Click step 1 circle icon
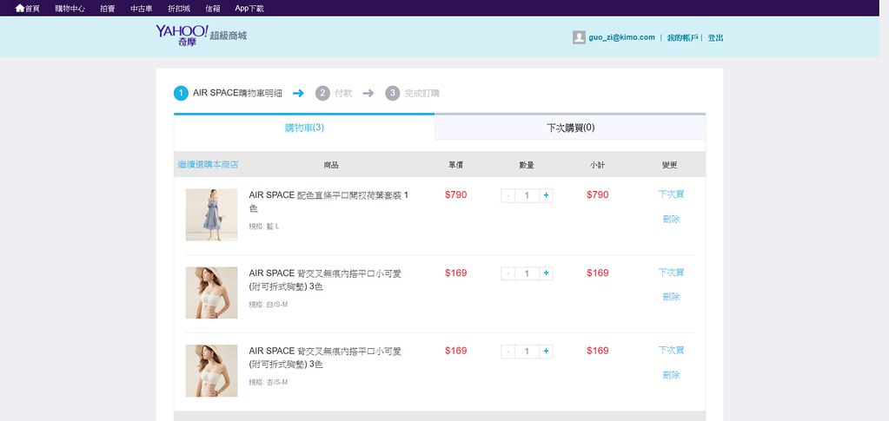 (x=181, y=93)
